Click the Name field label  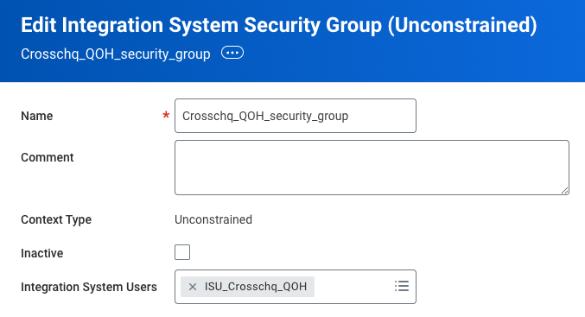click(x=37, y=116)
